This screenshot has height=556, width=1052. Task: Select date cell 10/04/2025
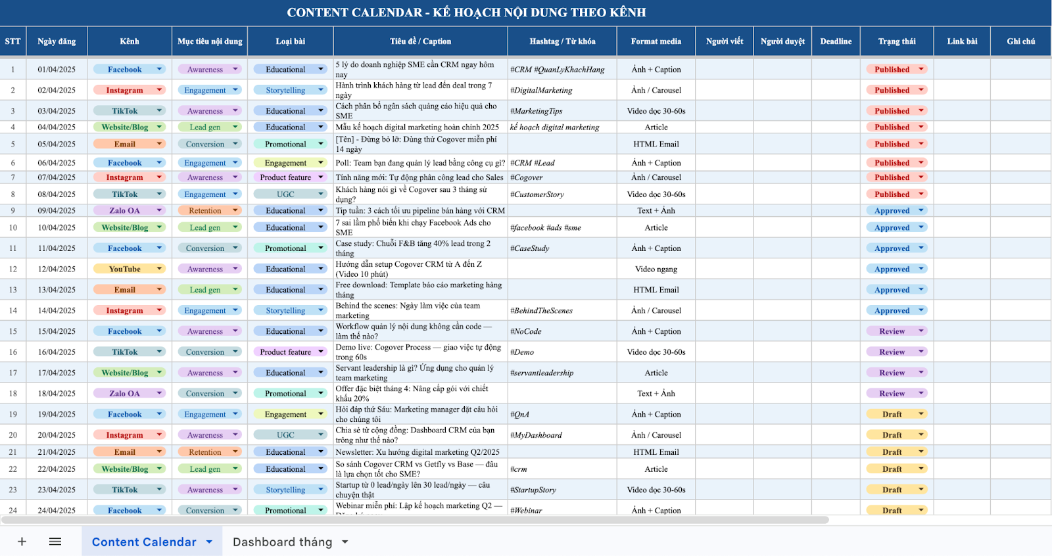[x=57, y=227]
